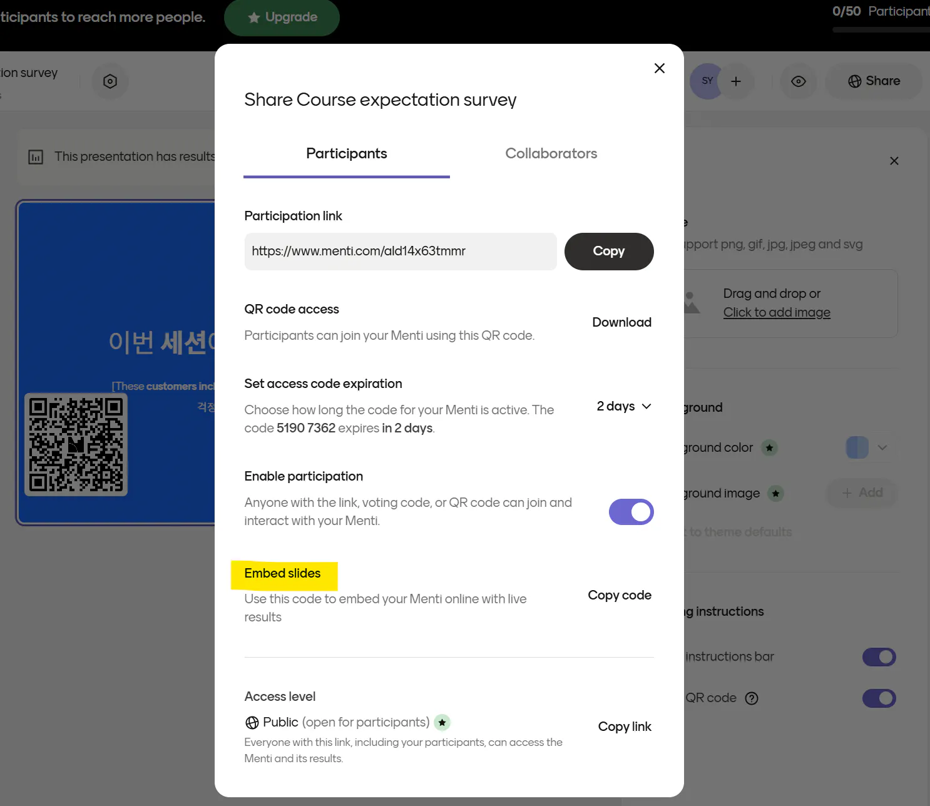Switch to the Collaborators tab
This screenshot has height=806, width=930.
coord(551,153)
